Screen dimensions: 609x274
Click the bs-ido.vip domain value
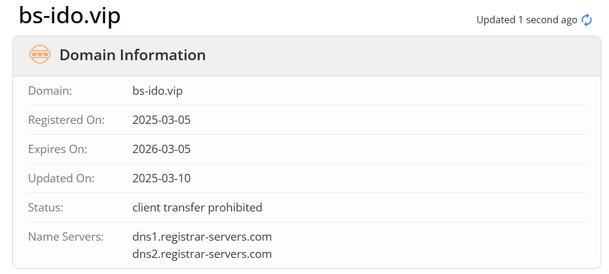click(x=157, y=91)
